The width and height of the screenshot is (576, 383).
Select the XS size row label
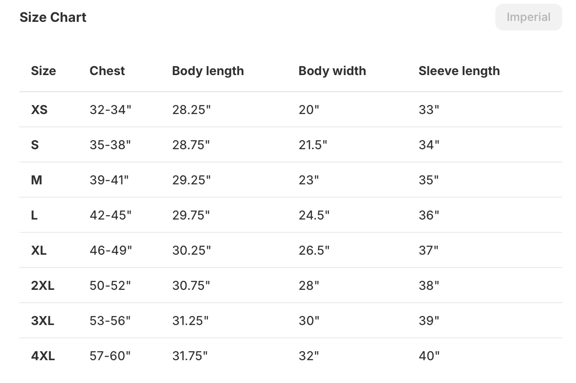tap(39, 110)
